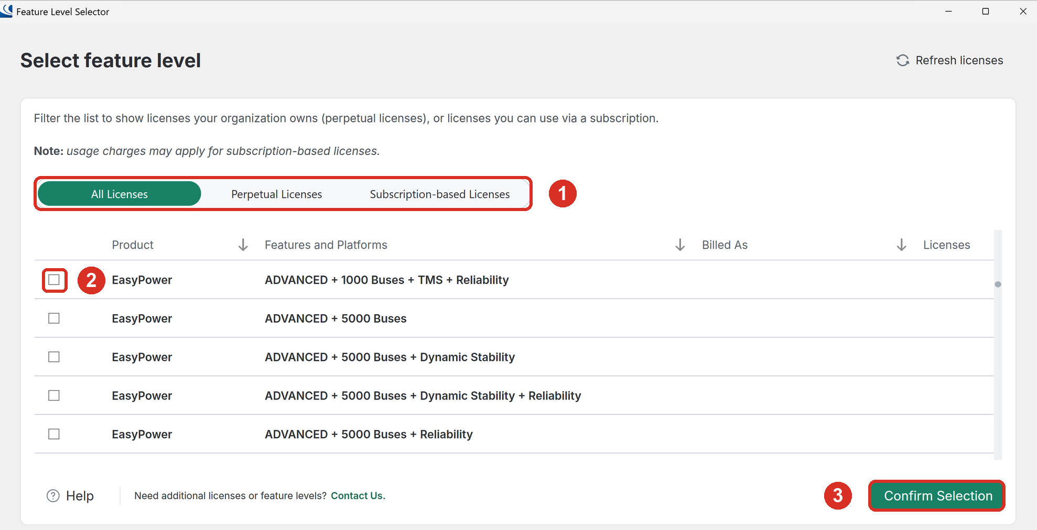Click the Licenses column header
Screen dimensions: 1037x530
(946, 245)
